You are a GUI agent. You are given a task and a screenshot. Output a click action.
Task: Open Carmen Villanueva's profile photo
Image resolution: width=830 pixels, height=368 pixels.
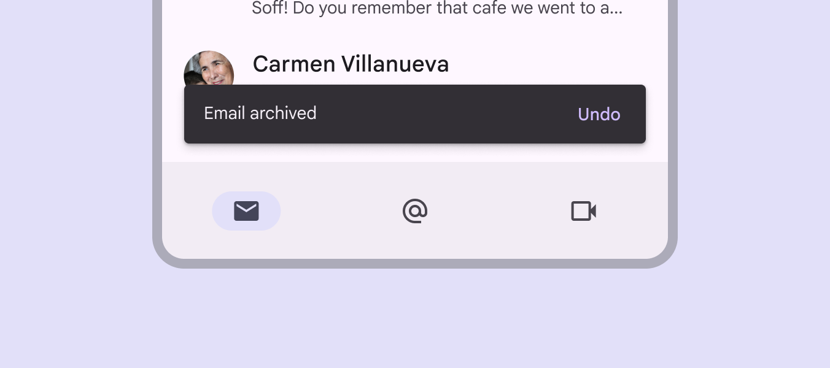[209, 69]
